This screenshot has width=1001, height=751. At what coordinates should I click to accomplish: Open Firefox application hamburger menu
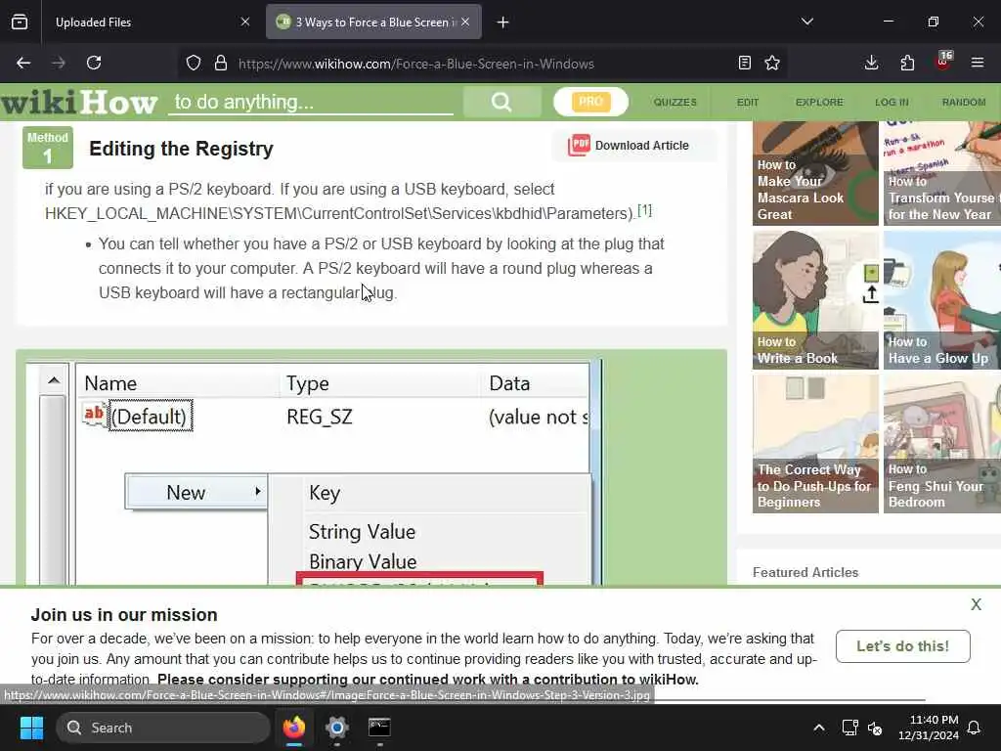978,63
